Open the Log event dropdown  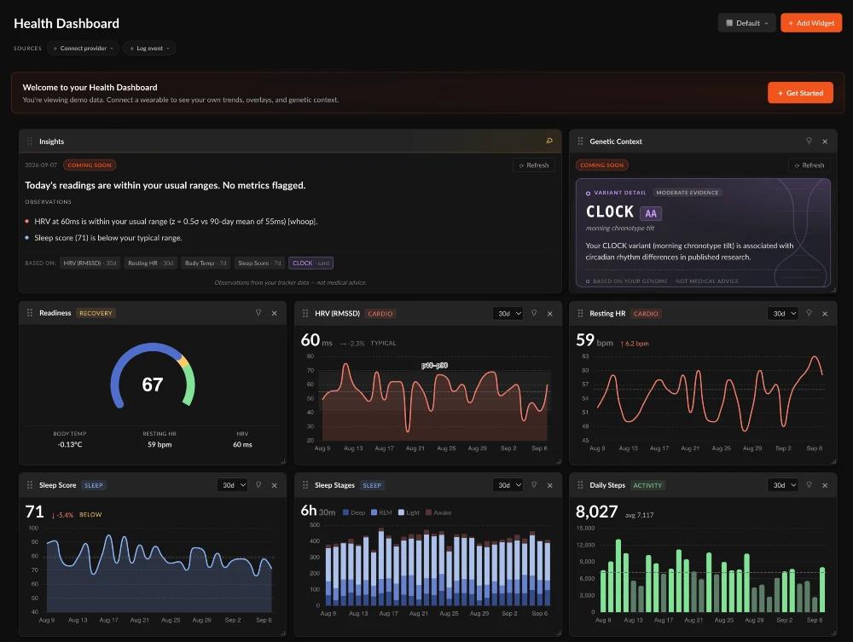pyautogui.click(x=149, y=49)
